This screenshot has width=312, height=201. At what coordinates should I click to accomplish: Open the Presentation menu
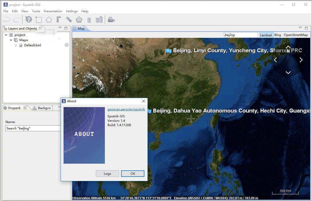click(x=53, y=11)
